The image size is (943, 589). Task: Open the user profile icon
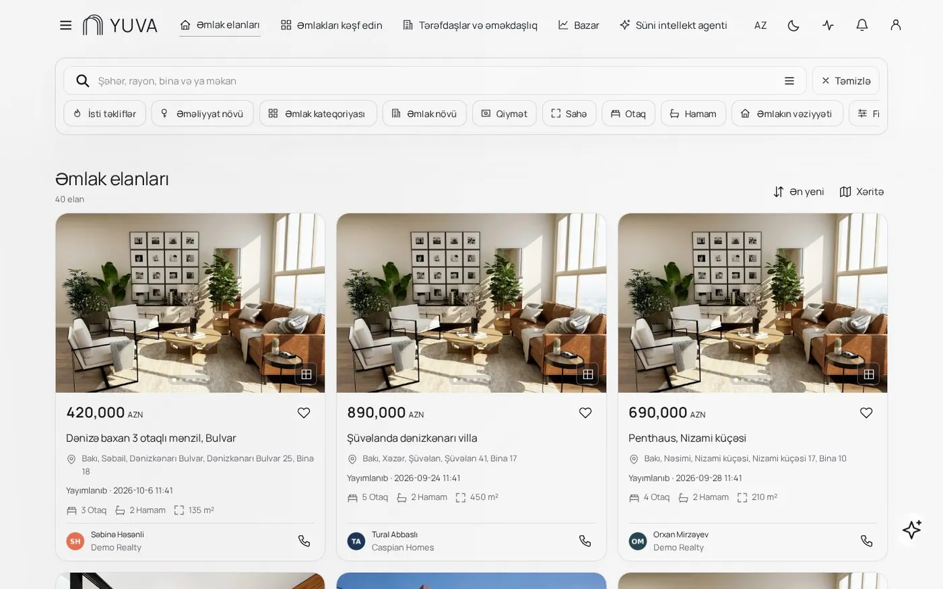click(895, 26)
